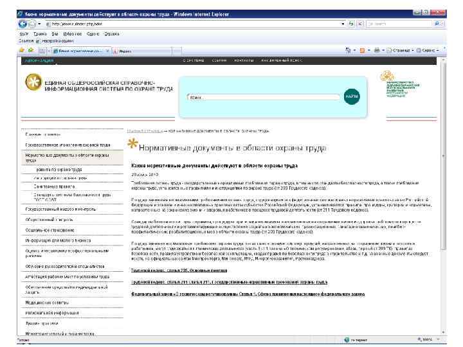
Task: Open the Сервис command bar dropdown
Action: (428, 51)
